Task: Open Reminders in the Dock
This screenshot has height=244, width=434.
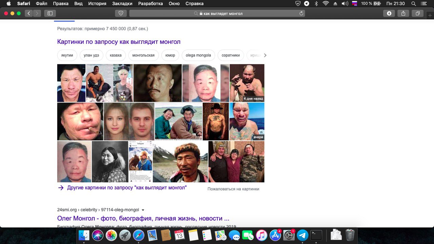Action: click(x=206, y=235)
